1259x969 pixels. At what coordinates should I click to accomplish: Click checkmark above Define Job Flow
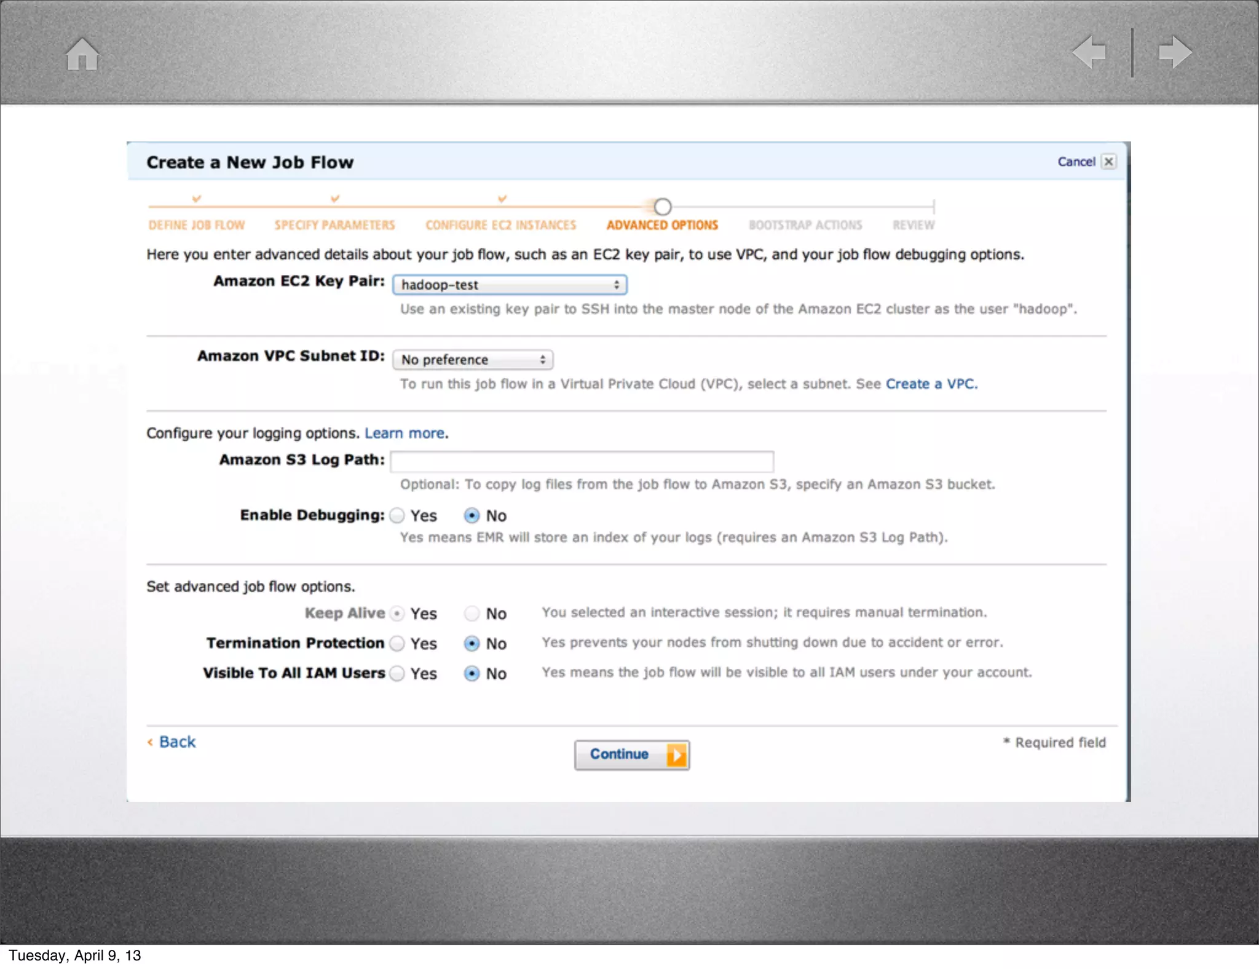click(x=196, y=199)
